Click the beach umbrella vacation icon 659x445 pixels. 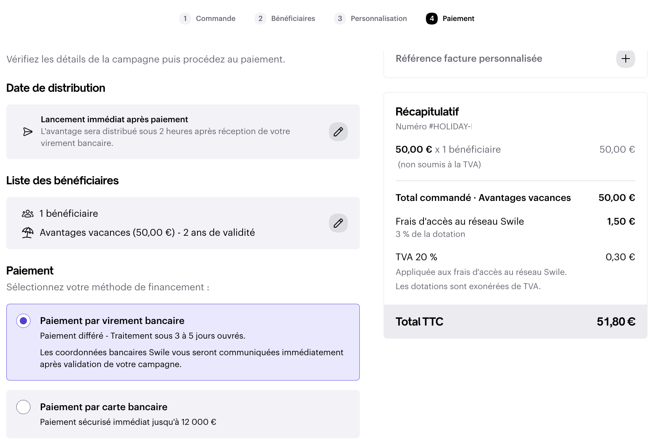pos(28,233)
